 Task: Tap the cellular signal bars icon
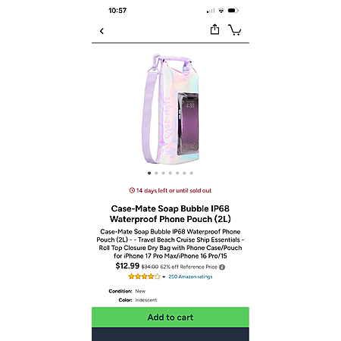coord(211,11)
